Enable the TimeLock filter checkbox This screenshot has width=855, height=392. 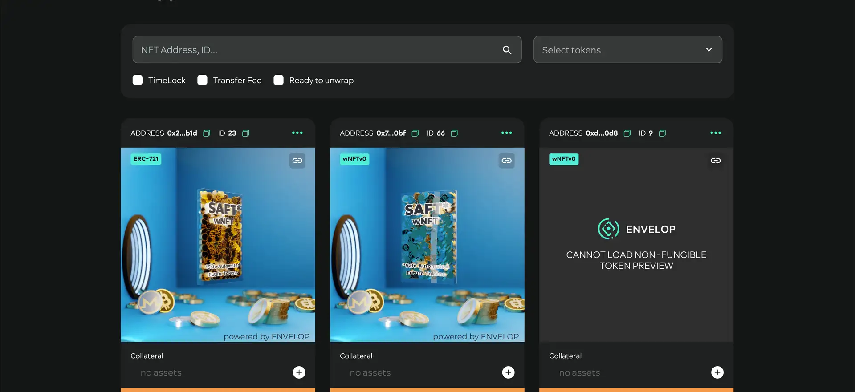coord(138,80)
